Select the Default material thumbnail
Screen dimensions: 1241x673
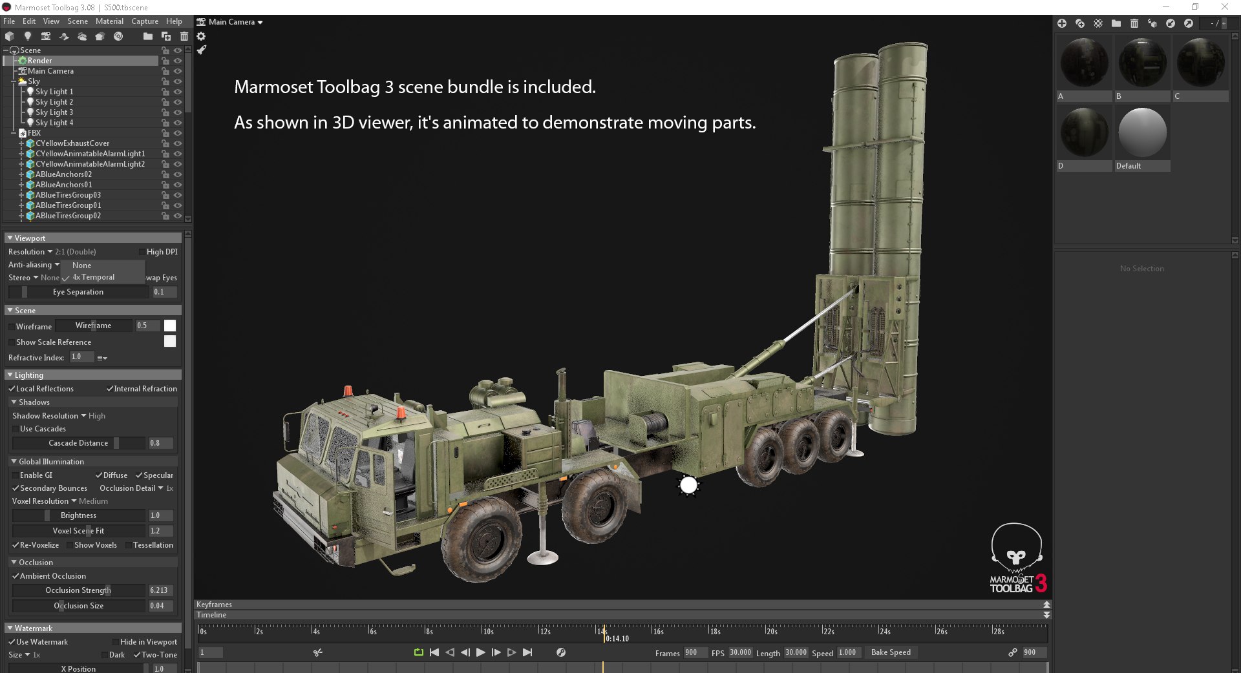tap(1142, 133)
